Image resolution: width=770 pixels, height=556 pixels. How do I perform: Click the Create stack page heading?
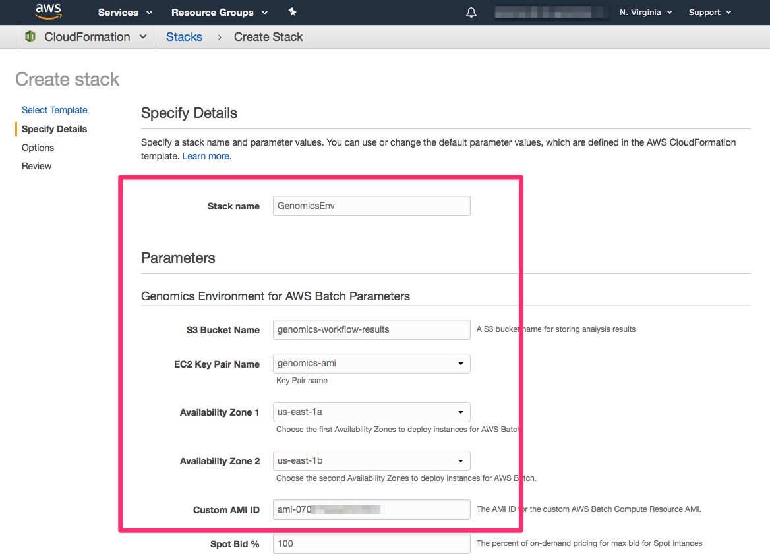[x=67, y=80]
